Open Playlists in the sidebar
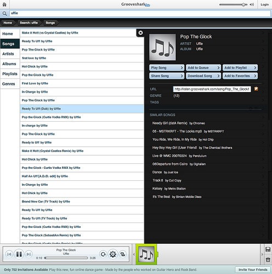Screen dimensions: 272x274 [x=10, y=74]
